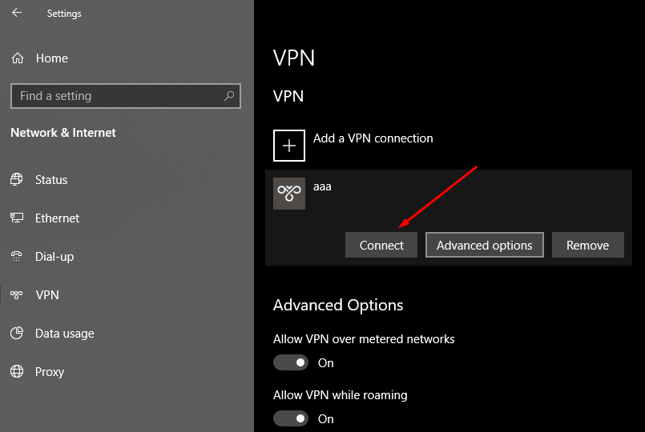This screenshot has height=432, width=645.
Task: Click the Add a VPN connection label
Action: (x=373, y=138)
